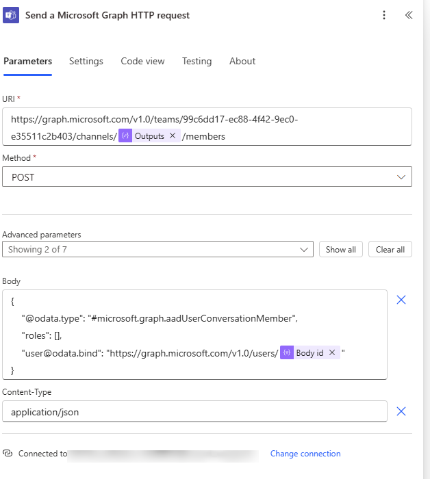Click the Body id token label
This screenshot has width=430, height=479.
[309, 353]
